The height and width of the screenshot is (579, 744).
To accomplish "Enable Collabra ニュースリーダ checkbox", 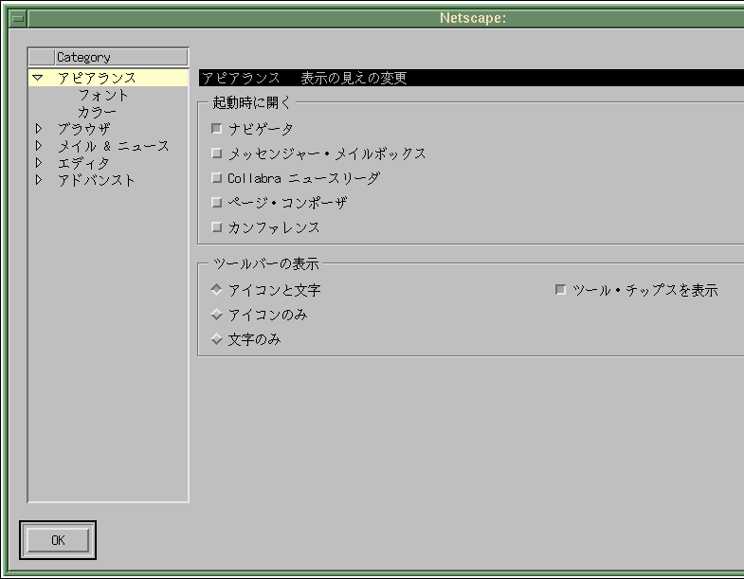I will (x=217, y=178).
